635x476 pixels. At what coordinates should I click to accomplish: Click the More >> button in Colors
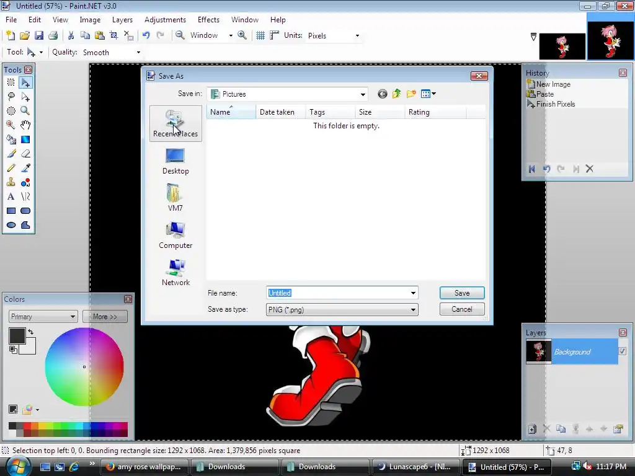click(x=105, y=317)
